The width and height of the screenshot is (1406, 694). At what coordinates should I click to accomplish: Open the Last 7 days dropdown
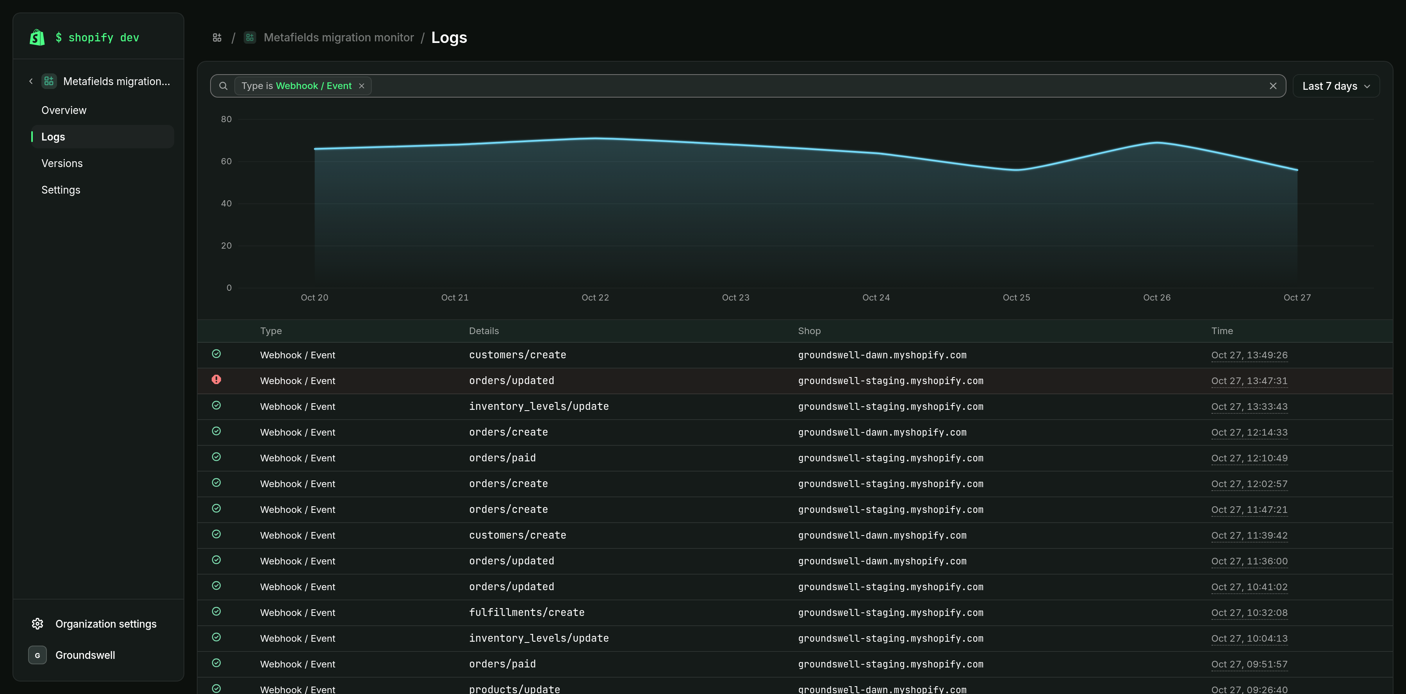[1336, 86]
